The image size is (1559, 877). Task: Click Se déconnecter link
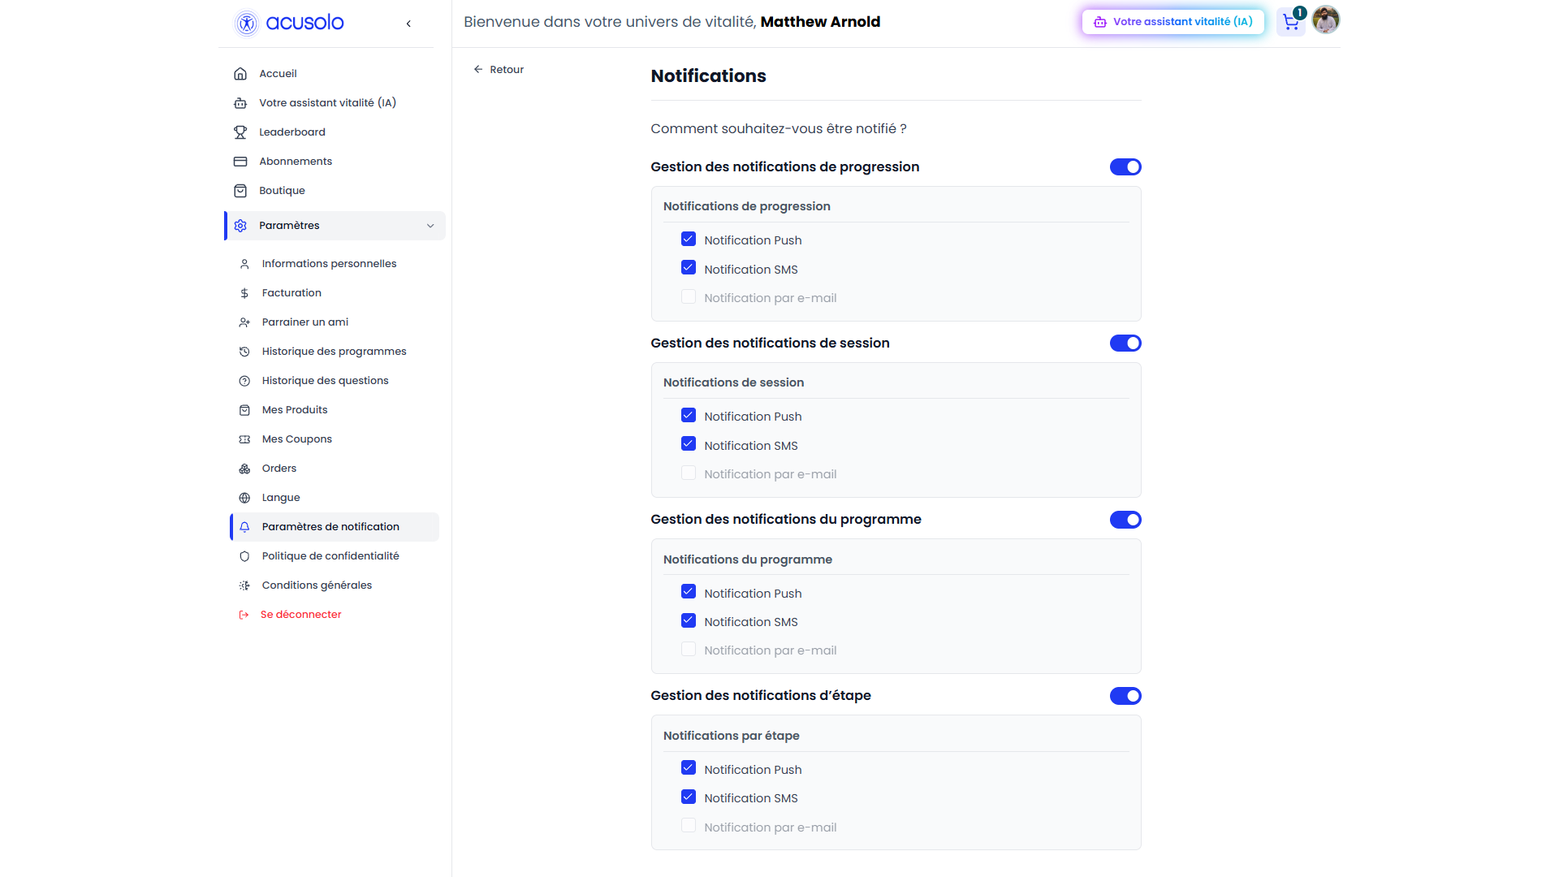(300, 615)
